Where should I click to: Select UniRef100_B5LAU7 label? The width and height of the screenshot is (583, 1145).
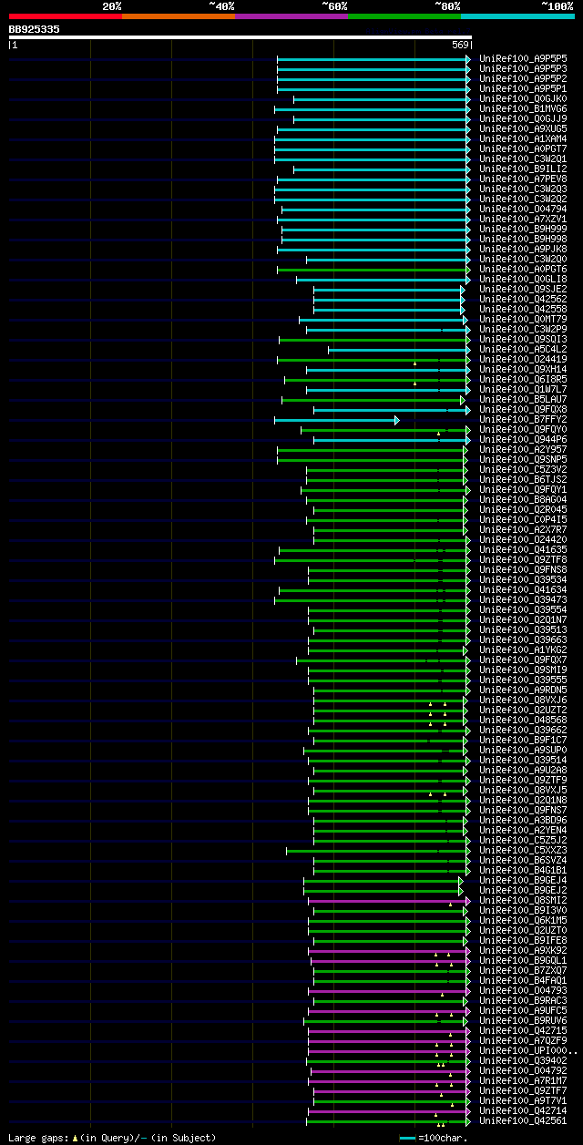(x=522, y=399)
